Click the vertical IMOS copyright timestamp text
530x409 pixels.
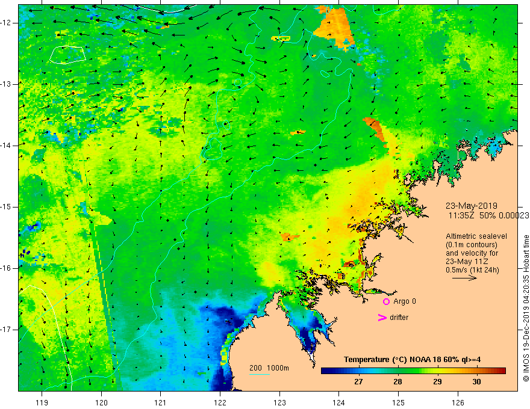[x=526, y=308]
